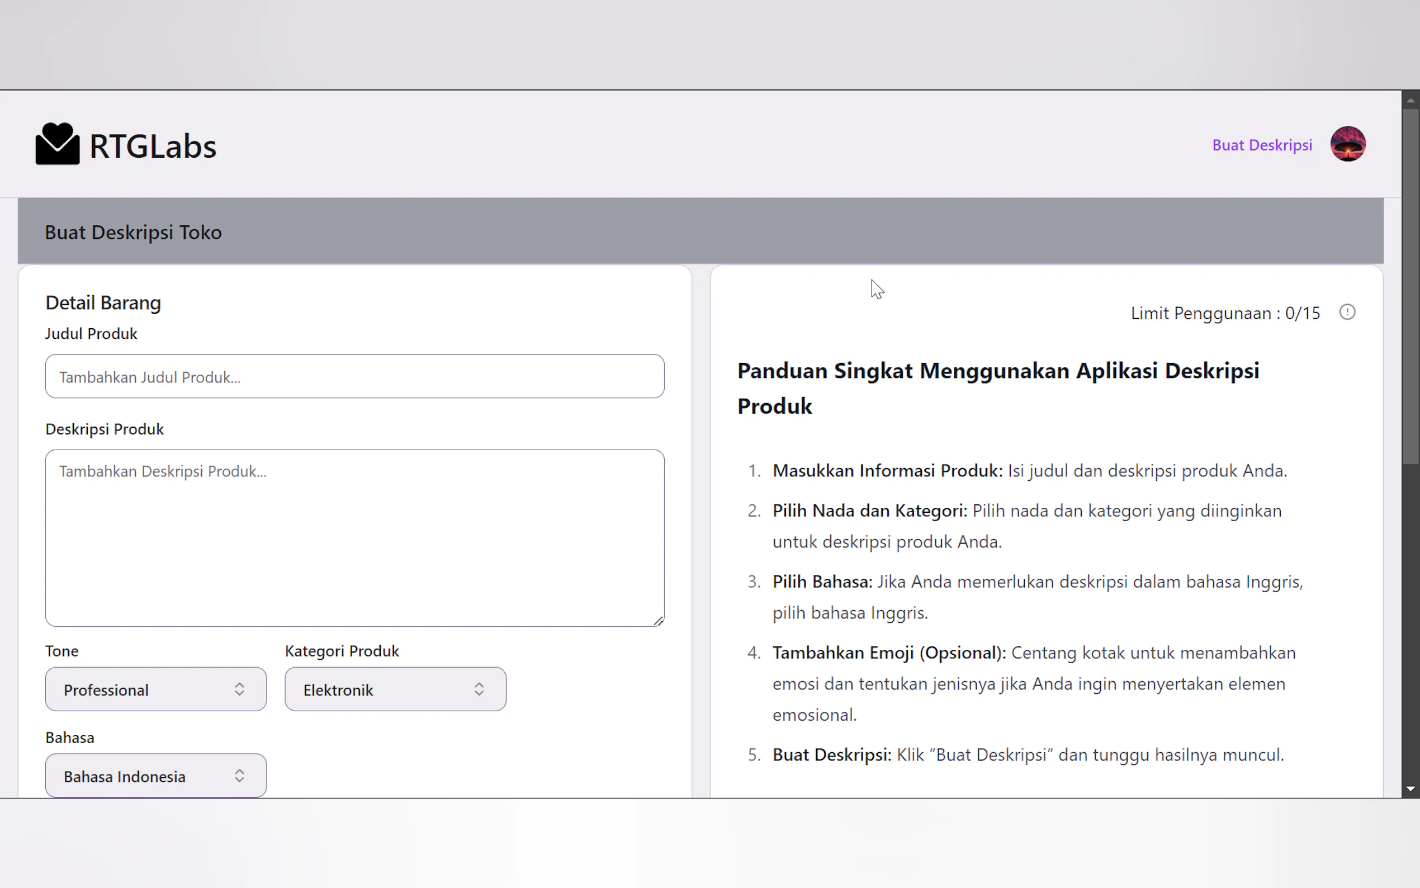Click the chevron arrows in Kategori Produk
Screen dimensions: 1420x888
pyautogui.click(x=479, y=689)
